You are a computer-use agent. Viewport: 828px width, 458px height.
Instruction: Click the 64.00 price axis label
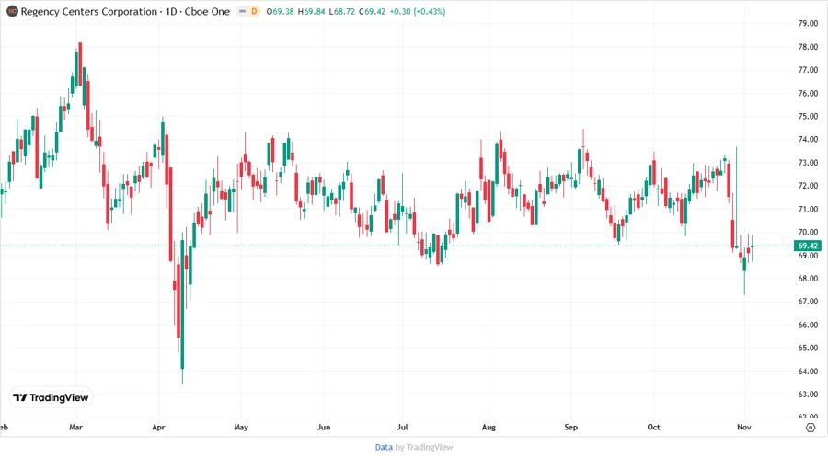pyautogui.click(x=808, y=371)
